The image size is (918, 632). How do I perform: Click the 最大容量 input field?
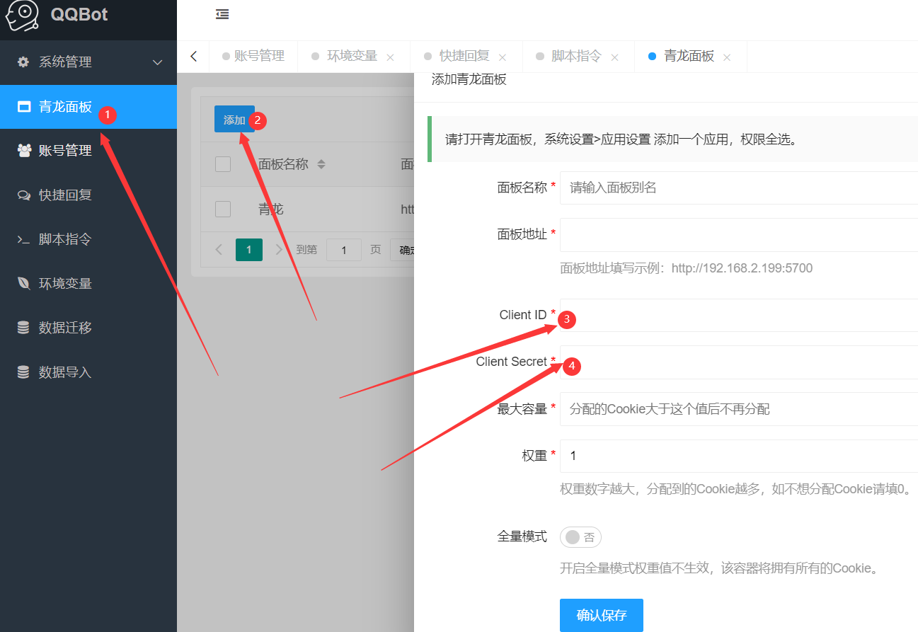739,409
